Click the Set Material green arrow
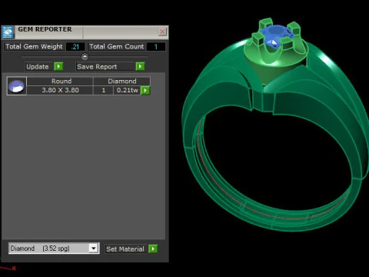 click(153, 249)
